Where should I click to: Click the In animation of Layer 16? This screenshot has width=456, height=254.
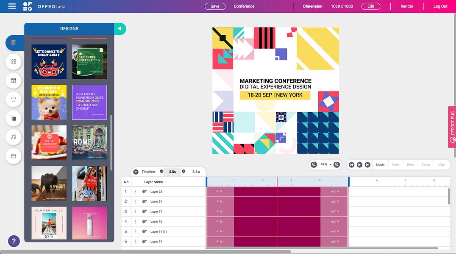click(x=220, y=221)
